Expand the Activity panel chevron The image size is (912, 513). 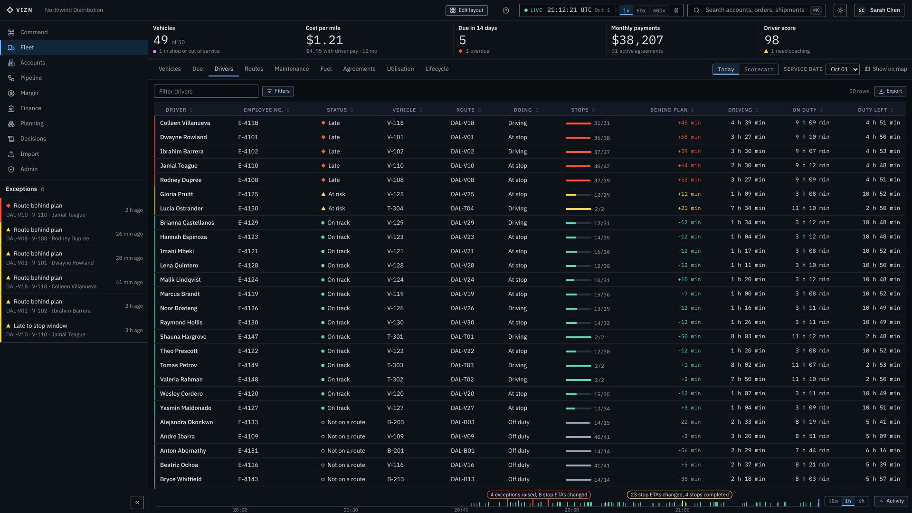coord(891,501)
